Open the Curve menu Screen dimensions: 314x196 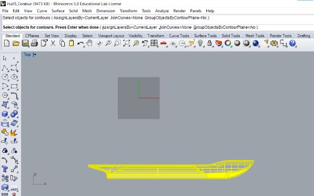click(x=42, y=11)
